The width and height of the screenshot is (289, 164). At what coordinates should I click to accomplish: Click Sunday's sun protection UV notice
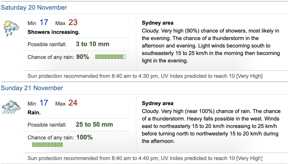coord(145,158)
